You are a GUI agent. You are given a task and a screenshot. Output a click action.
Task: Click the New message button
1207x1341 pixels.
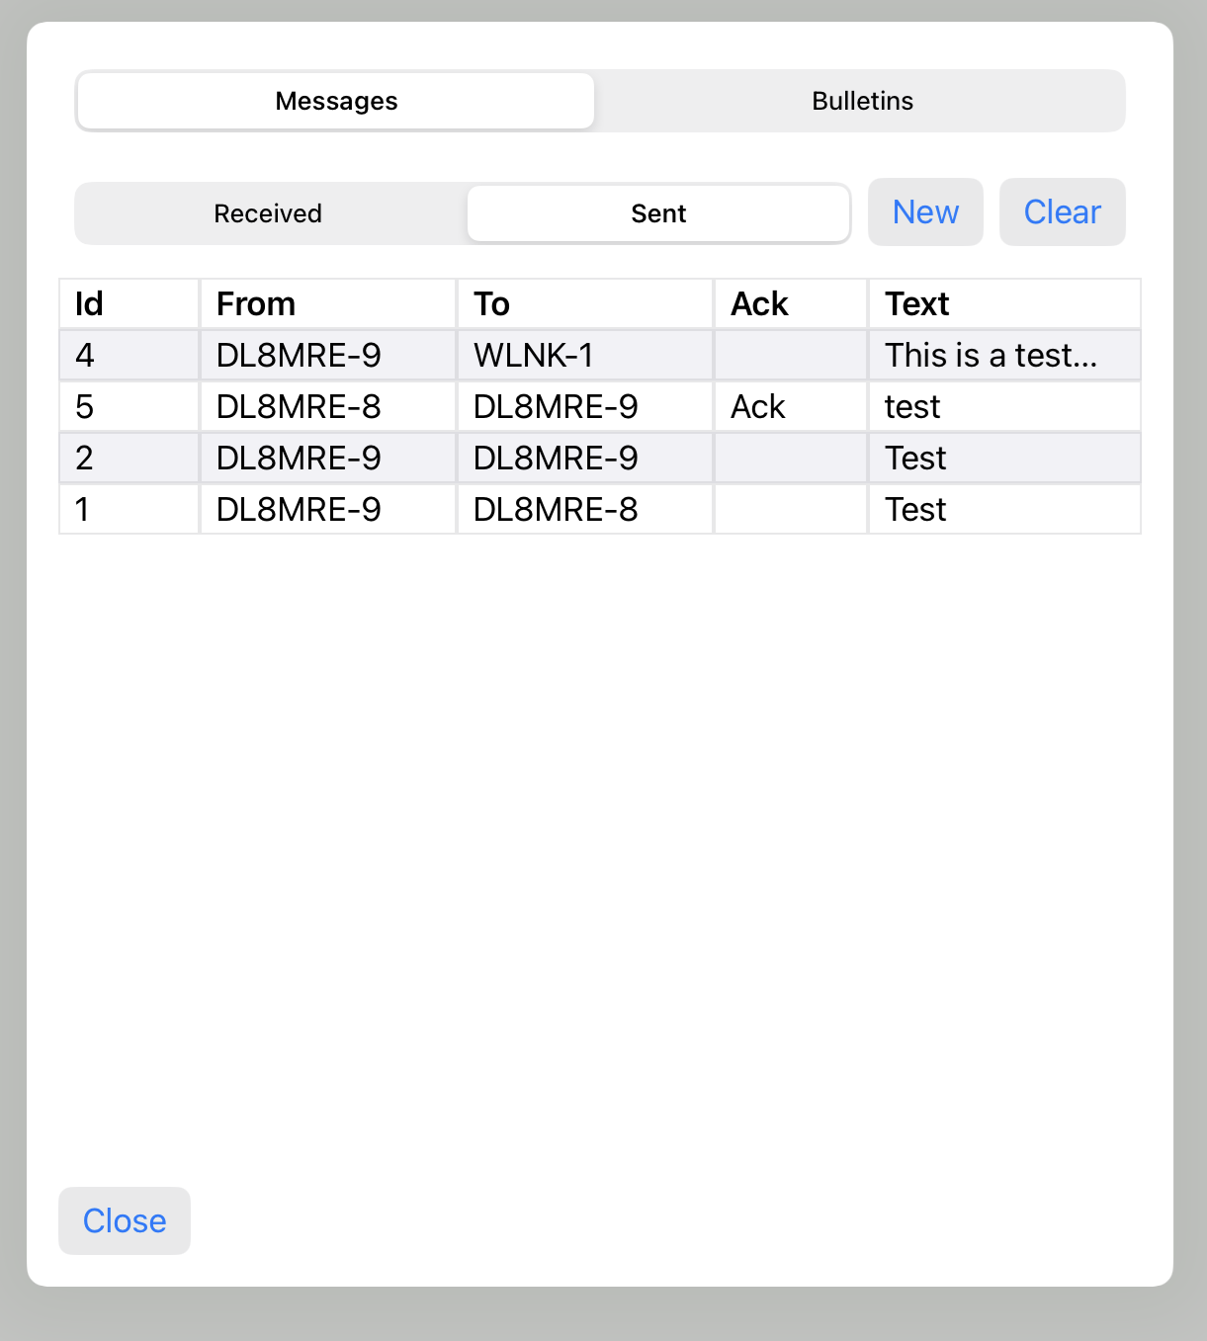click(x=925, y=212)
